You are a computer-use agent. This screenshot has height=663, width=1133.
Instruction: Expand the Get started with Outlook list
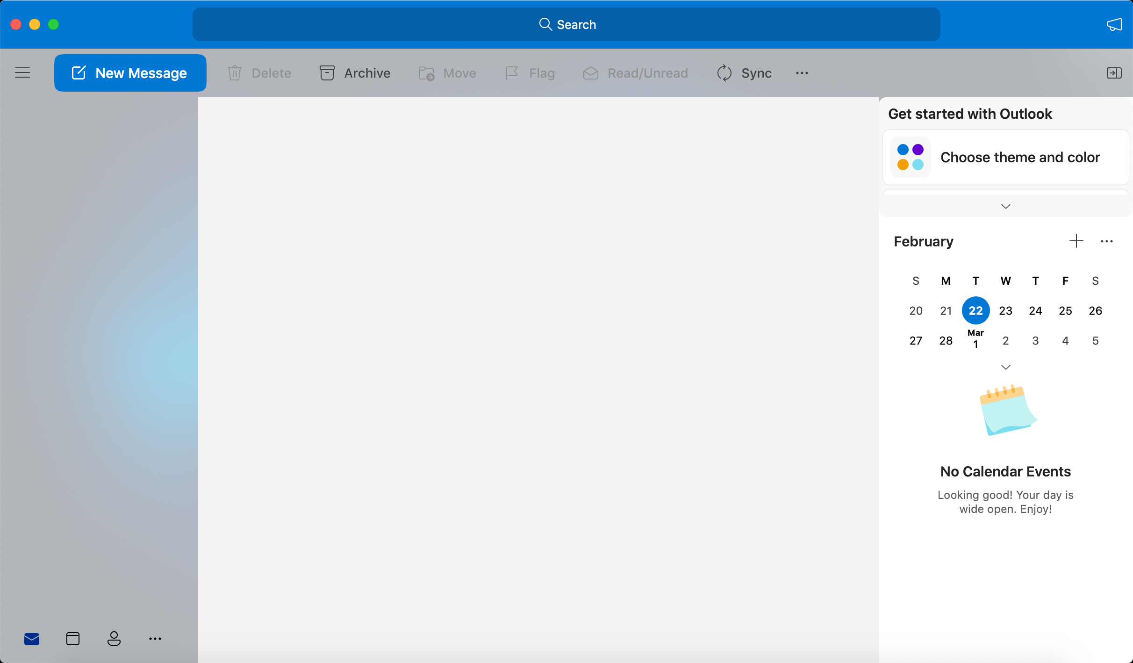[1006, 206]
